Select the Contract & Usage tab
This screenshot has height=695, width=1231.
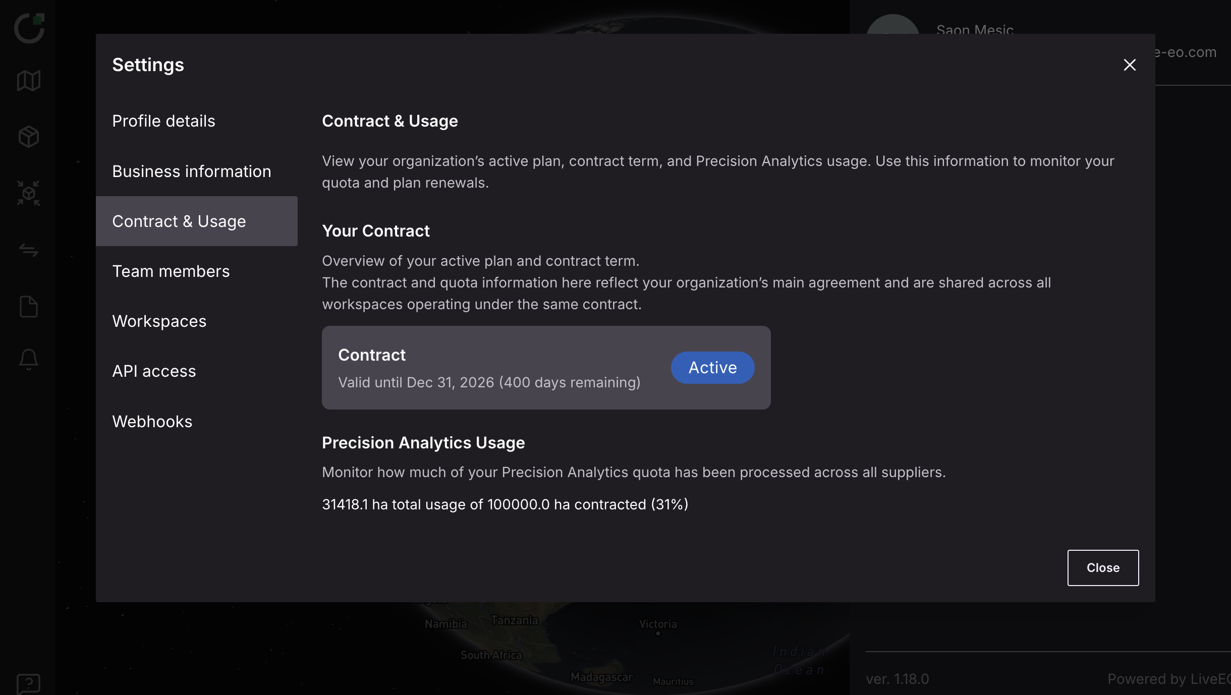point(197,221)
